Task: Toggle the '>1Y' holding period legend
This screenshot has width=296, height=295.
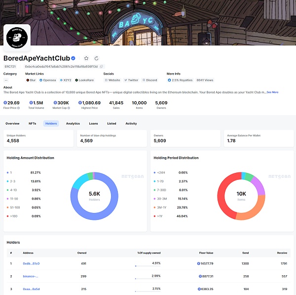Action: (171, 216)
